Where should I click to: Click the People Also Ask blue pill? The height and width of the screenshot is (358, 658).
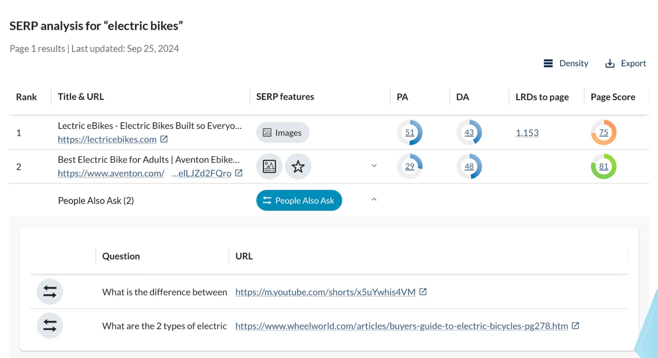pyautogui.click(x=299, y=200)
